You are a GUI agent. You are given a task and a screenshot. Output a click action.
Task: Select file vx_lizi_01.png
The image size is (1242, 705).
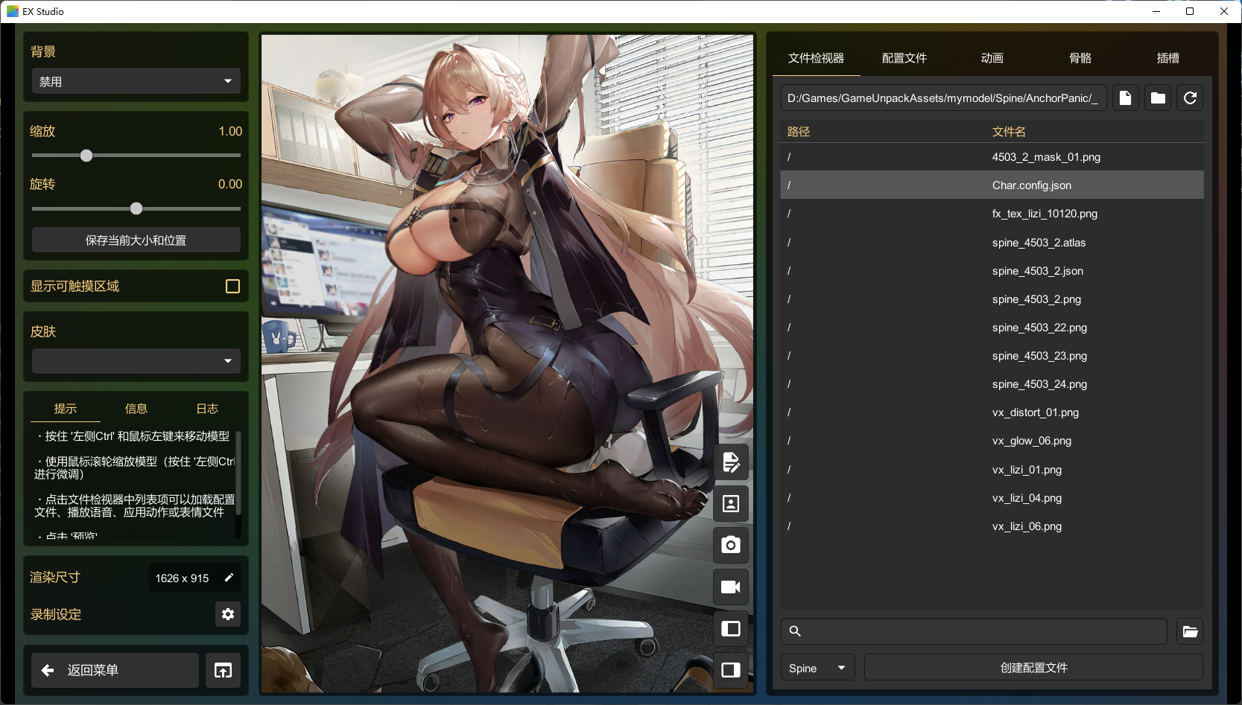[992, 470]
